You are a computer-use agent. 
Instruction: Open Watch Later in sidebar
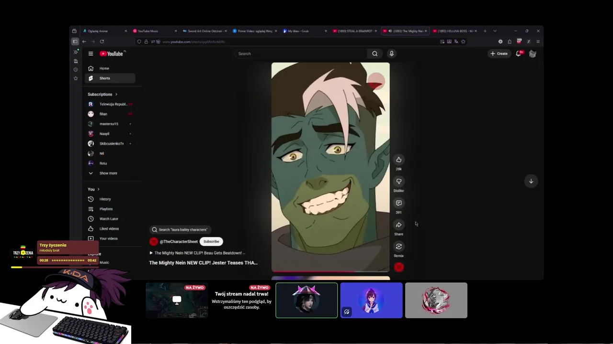click(110, 219)
